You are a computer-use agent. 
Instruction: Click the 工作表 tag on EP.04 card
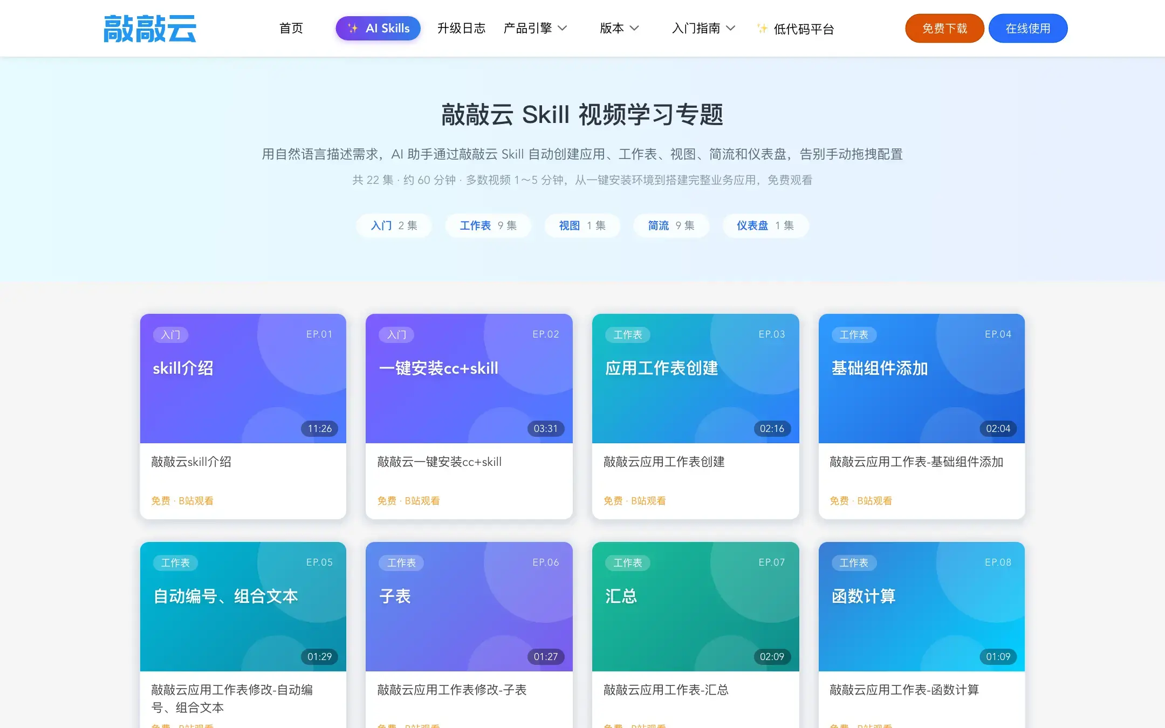[x=854, y=335]
